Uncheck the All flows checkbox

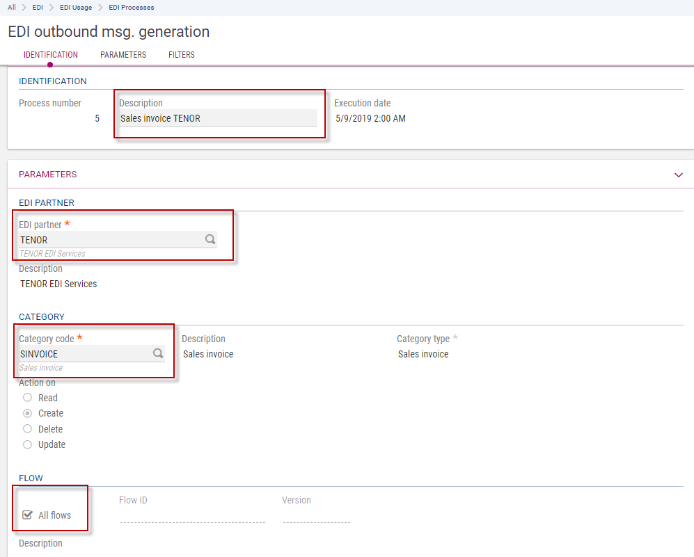(28, 515)
